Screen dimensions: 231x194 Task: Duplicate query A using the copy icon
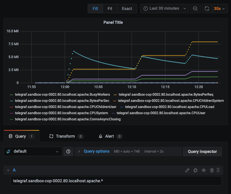coord(196,170)
